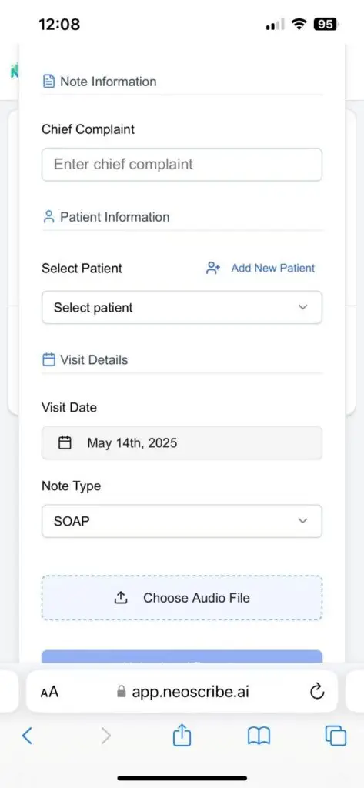The height and width of the screenshot is (788, 364).
Task: Tap the Visit Details calendar icon
Action: click(48, 360)
